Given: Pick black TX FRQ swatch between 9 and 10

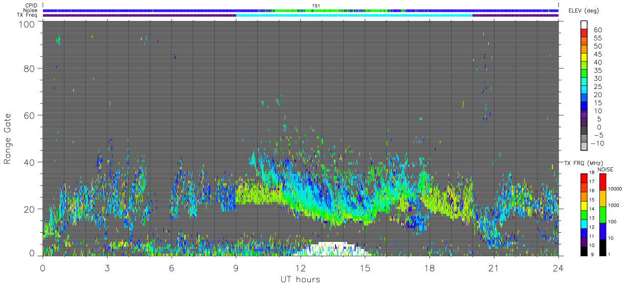Looking at the screenshot, I should tap(584, 251).
